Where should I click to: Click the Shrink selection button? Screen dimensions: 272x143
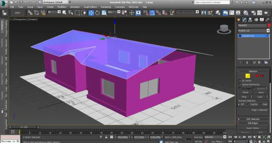(245, 93)
